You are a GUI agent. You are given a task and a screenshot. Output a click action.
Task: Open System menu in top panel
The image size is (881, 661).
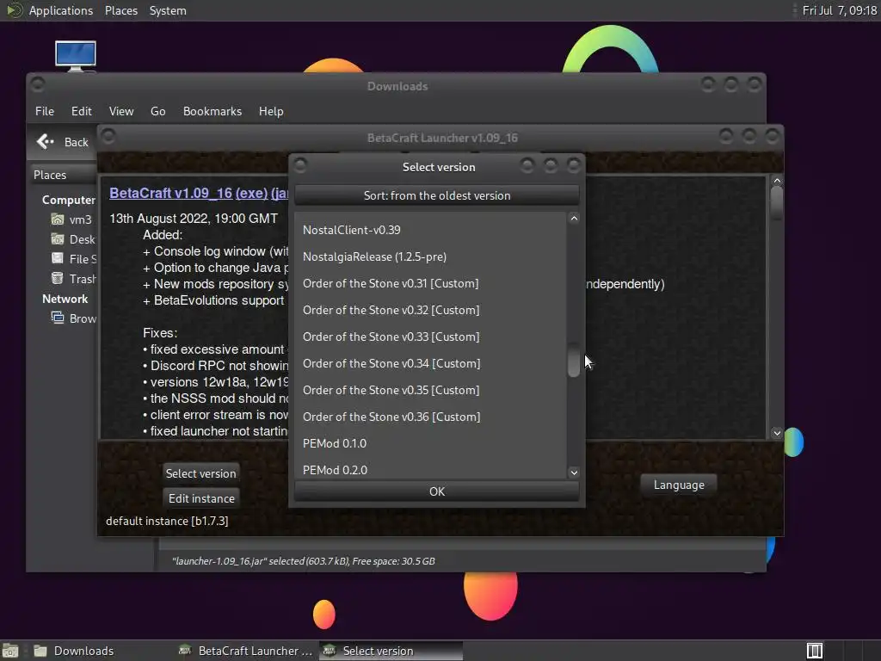click(168, 10)
